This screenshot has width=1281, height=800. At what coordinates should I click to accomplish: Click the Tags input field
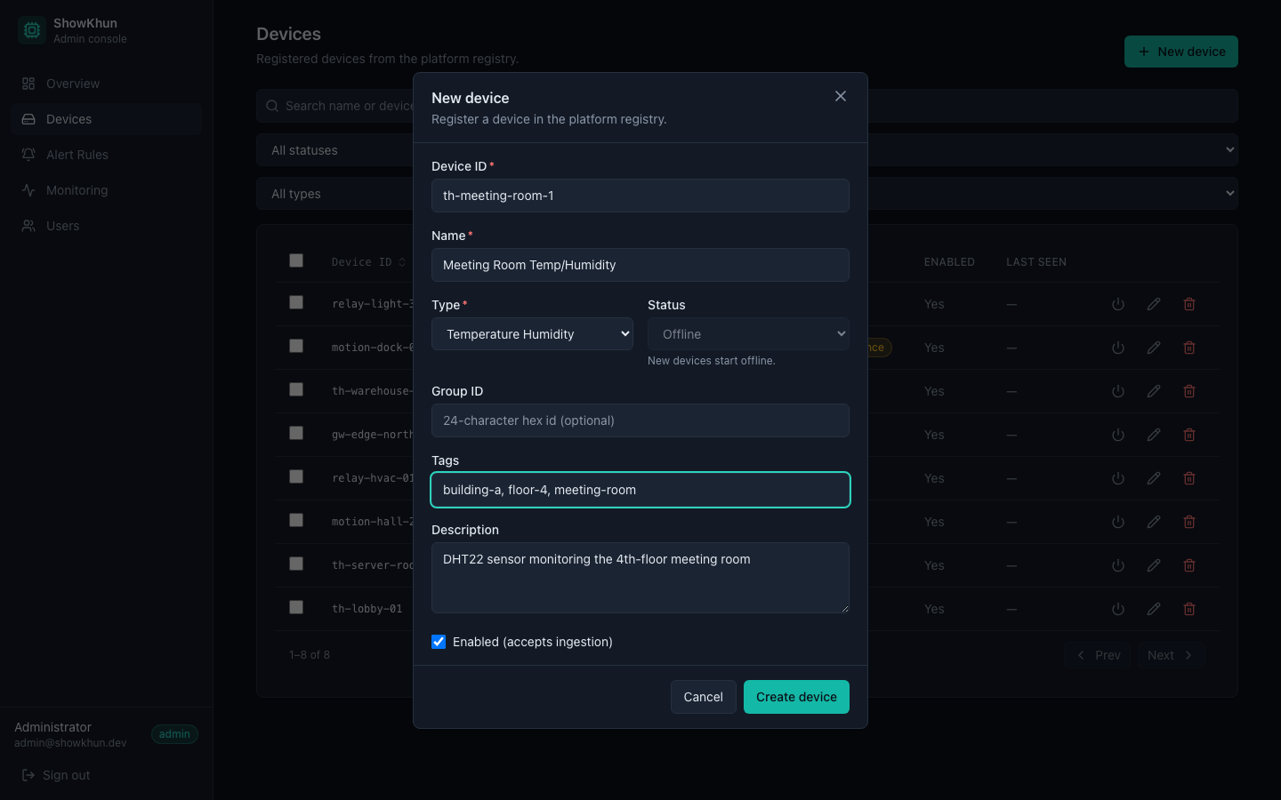pos(640,490)
